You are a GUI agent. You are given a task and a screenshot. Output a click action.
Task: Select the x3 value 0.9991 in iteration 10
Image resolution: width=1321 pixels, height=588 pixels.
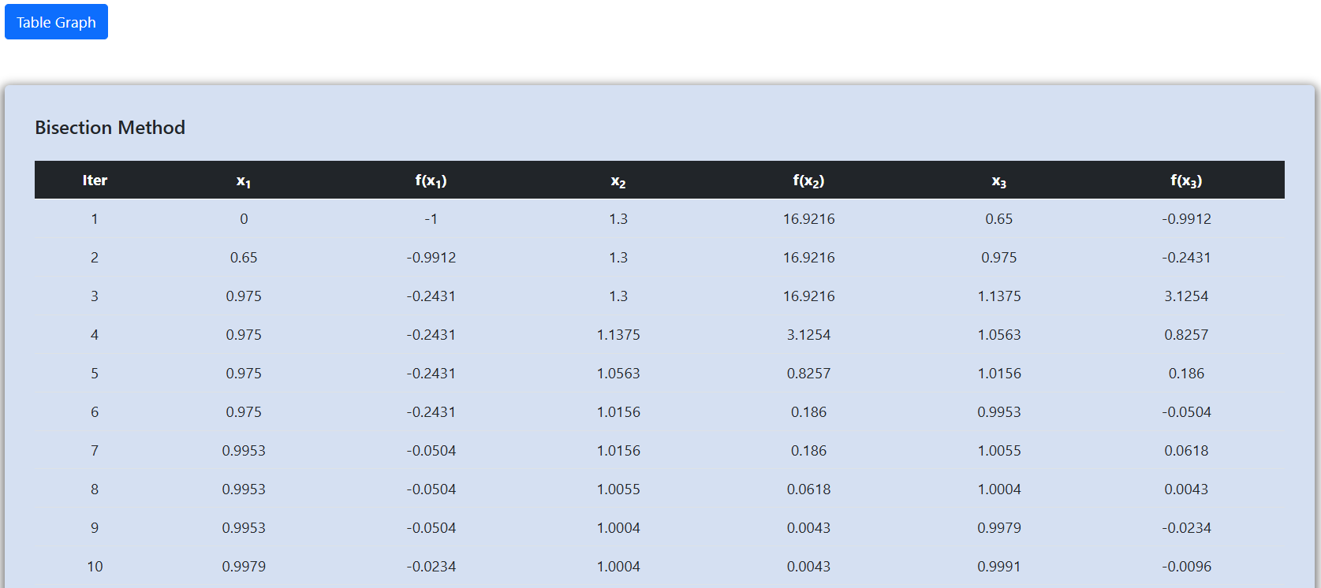[x=998, y=567]
